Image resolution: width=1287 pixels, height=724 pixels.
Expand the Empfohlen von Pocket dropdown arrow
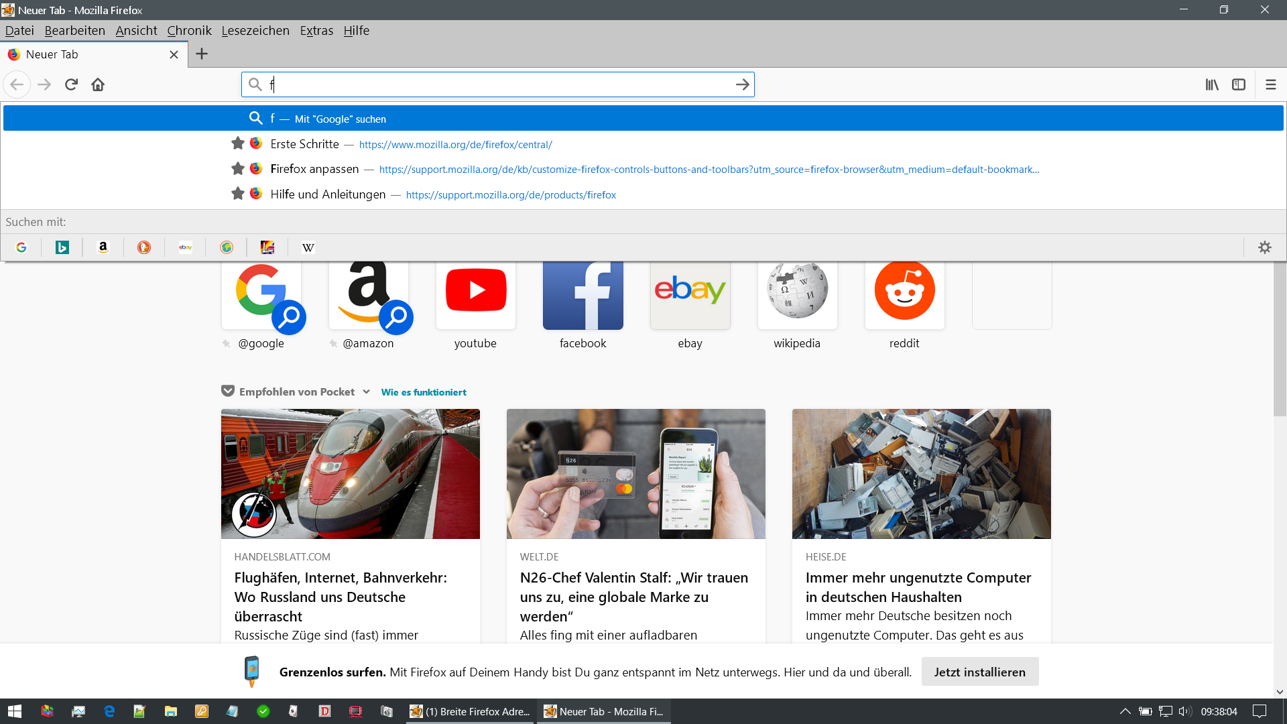(366, 391)
